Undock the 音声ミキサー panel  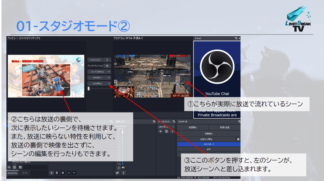(154, 122)
